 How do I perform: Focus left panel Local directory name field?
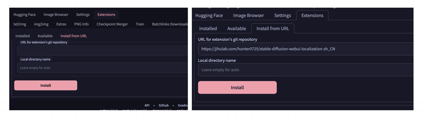point(102,68)
